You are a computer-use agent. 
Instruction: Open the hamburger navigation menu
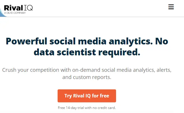[171, 7]
